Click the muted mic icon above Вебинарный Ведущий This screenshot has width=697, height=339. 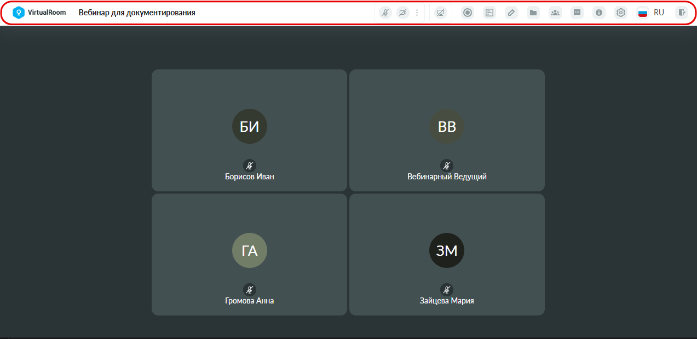pos(447,166)
